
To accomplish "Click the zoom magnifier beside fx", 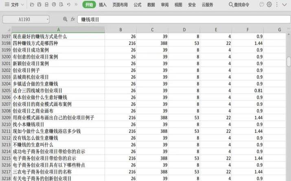I will click(x=65, y=19).
